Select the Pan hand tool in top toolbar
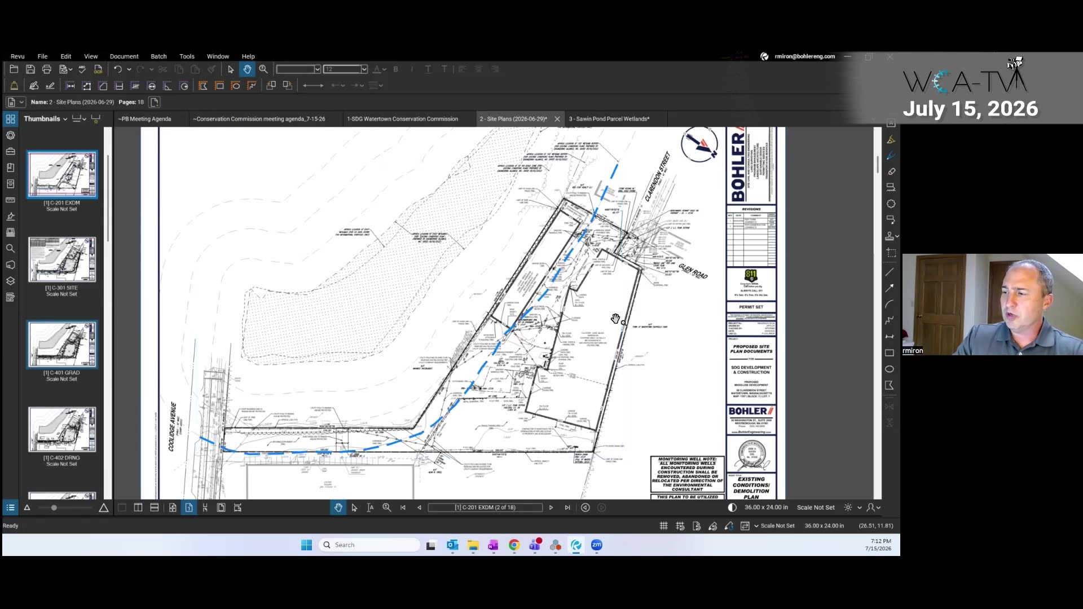 [x=247, y=69]
